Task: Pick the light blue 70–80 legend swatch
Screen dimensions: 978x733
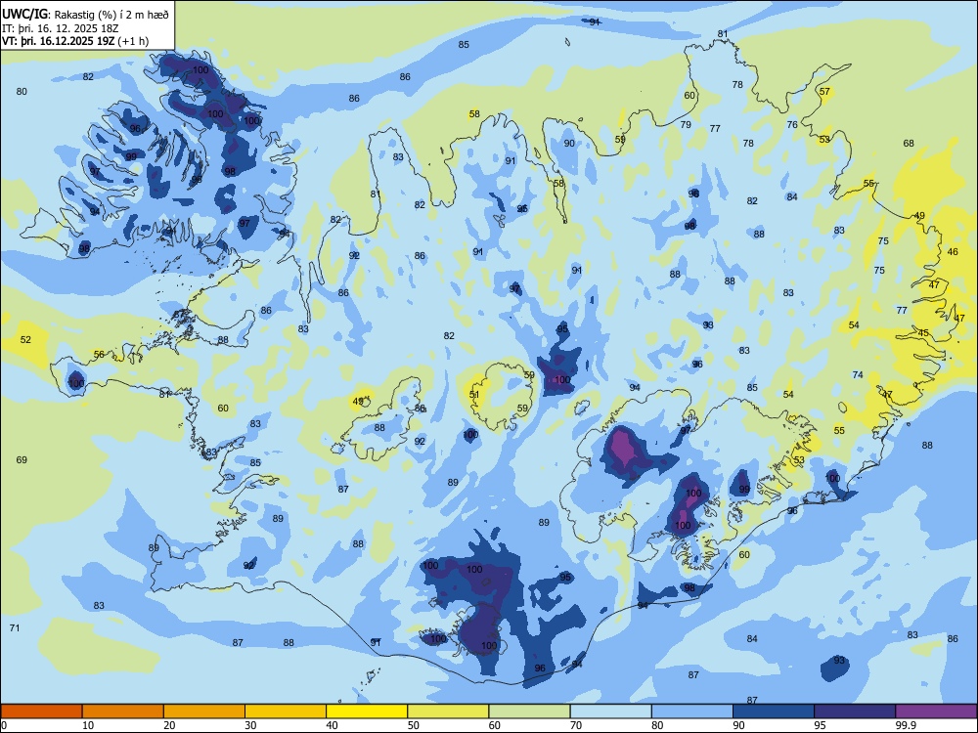Action: coord(610,711)
